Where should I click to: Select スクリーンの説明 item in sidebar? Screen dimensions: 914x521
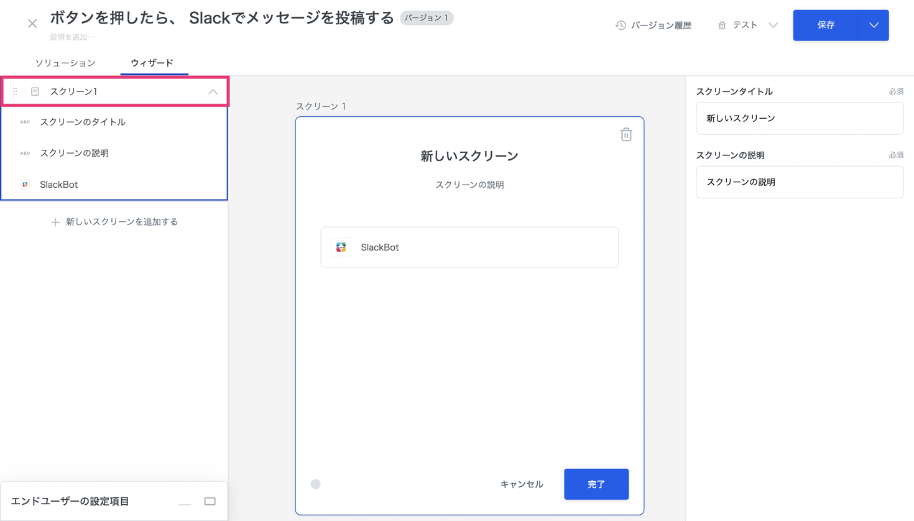click(x=74, y=153)
